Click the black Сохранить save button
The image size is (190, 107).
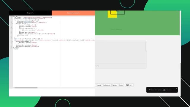30,13
